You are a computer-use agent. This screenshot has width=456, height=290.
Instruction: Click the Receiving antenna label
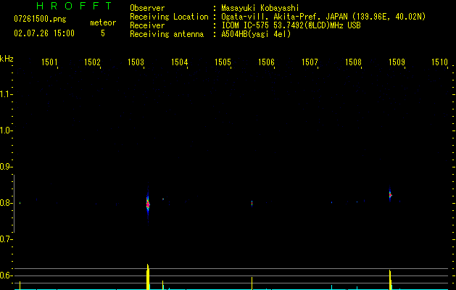[167, 34]
